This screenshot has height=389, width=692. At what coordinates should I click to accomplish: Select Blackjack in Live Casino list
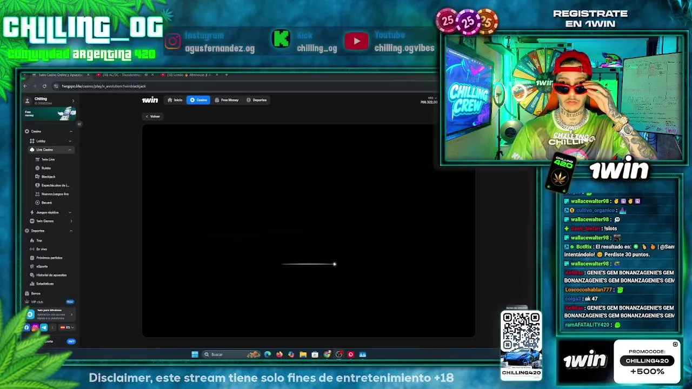click(48, 177)
